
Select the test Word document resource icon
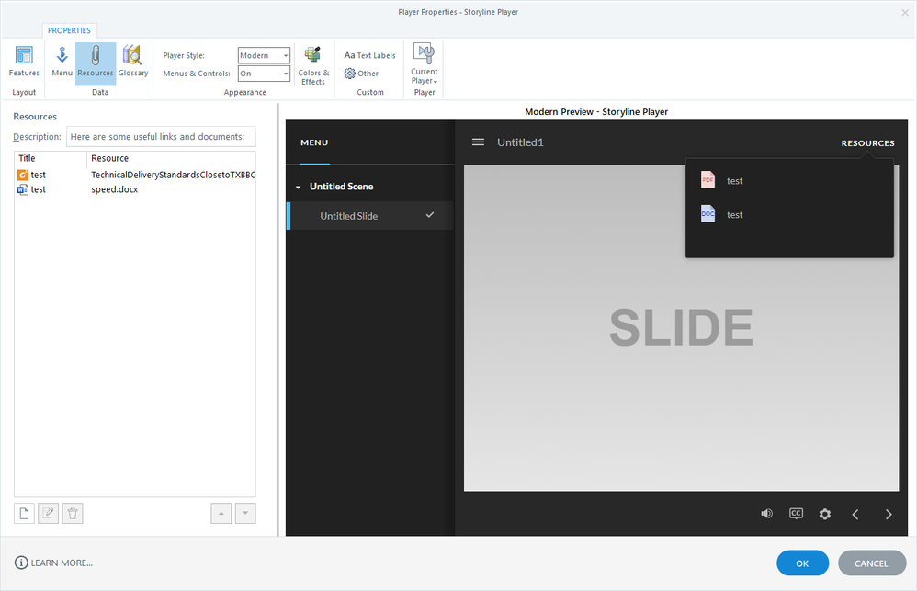[23, 189]
